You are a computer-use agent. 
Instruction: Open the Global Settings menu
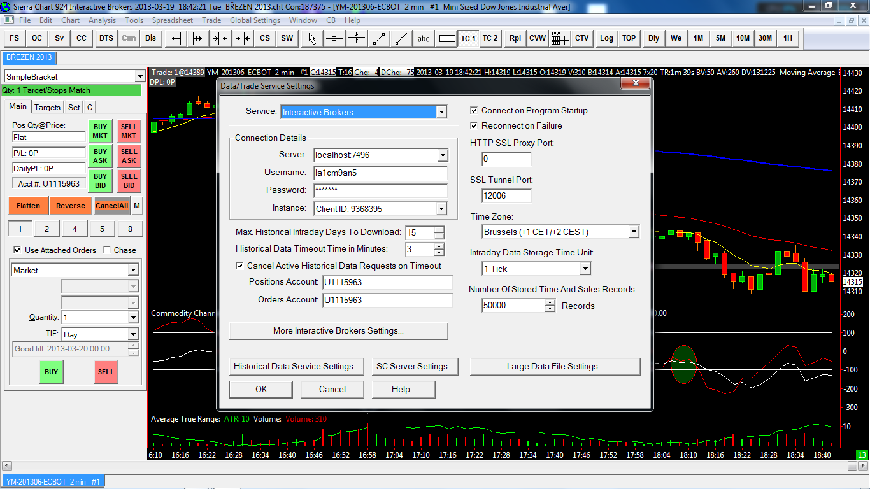tap(255, 20)
